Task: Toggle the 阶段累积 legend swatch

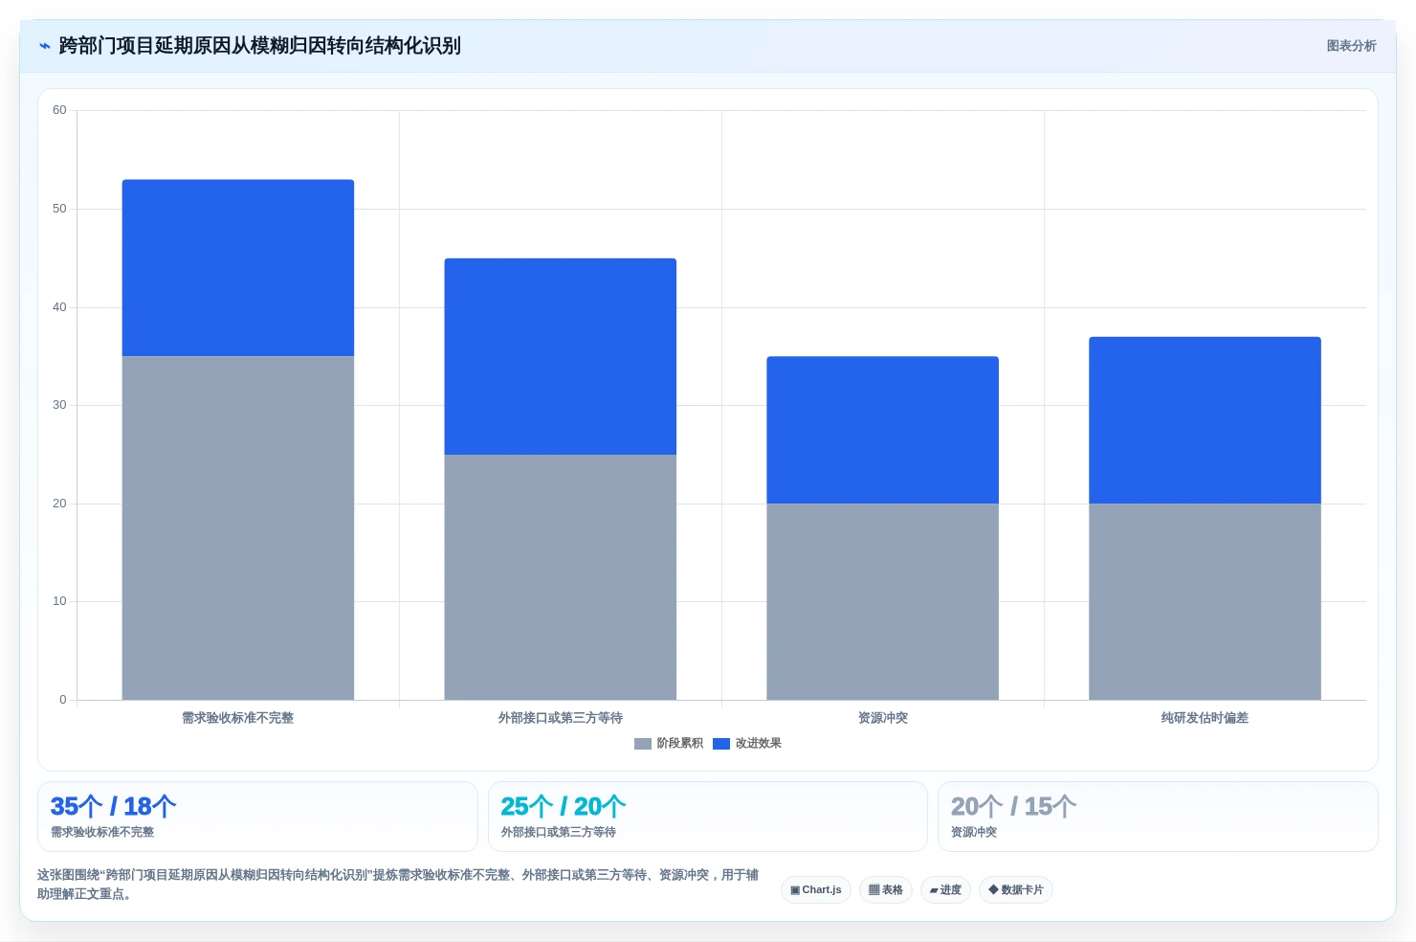Action: click(642, 744)
